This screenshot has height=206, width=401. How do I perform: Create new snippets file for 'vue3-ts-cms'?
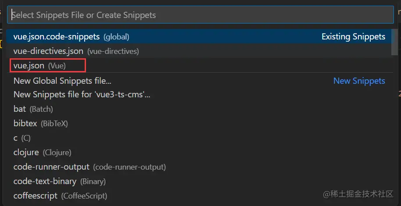pos(82,95)
